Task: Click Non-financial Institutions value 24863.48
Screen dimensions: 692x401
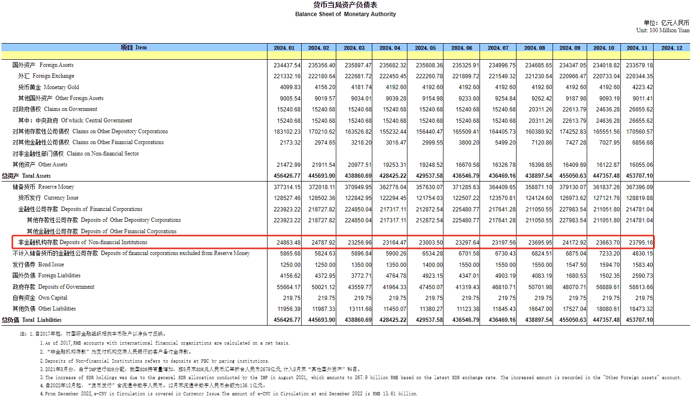Action: point(289,243)
